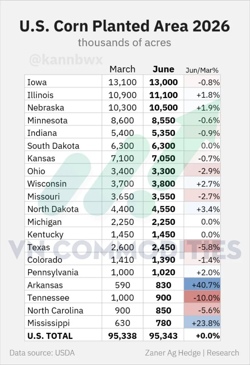The height and width of the screenshot is (365, 250).
Task: Click the @kannbwx watermark handle
Action: (x=66, y=60)
